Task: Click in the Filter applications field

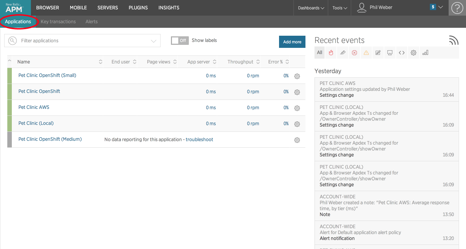Action: pyautogui.click(x=82, y=41)
